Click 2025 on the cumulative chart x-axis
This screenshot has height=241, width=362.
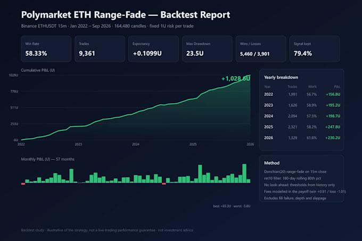pyautogui.click(x=193, y=144)
